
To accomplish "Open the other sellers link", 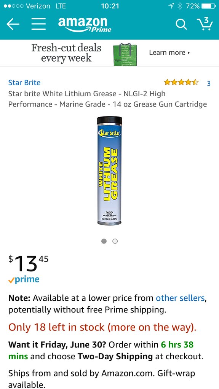I will tap(180, 298).
